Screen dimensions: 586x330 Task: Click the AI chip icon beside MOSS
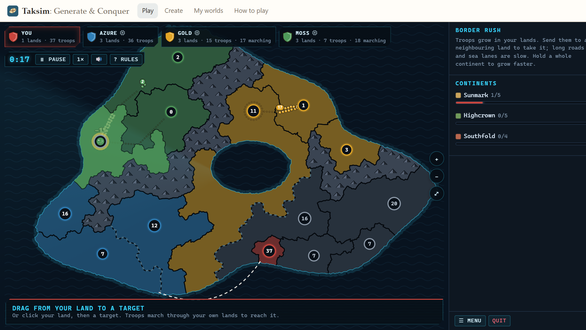click(315, 33)
